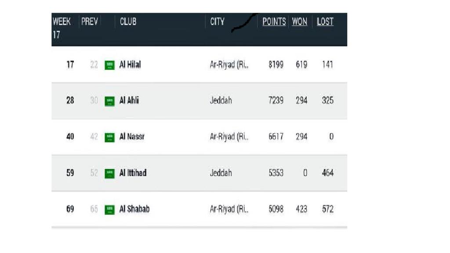450x253 pixels.
Task: Click the Saudi flag icon beside Al Nassr
Action: point(109,137)
